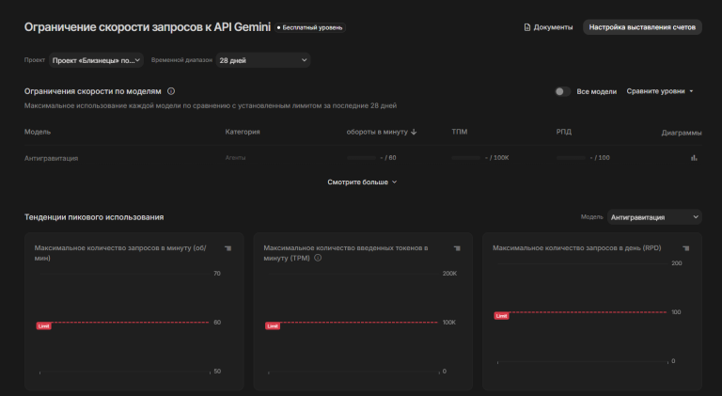Click the ТПМ column header
Viewport: 722px width, 396px height.
[x=460, y=132]
